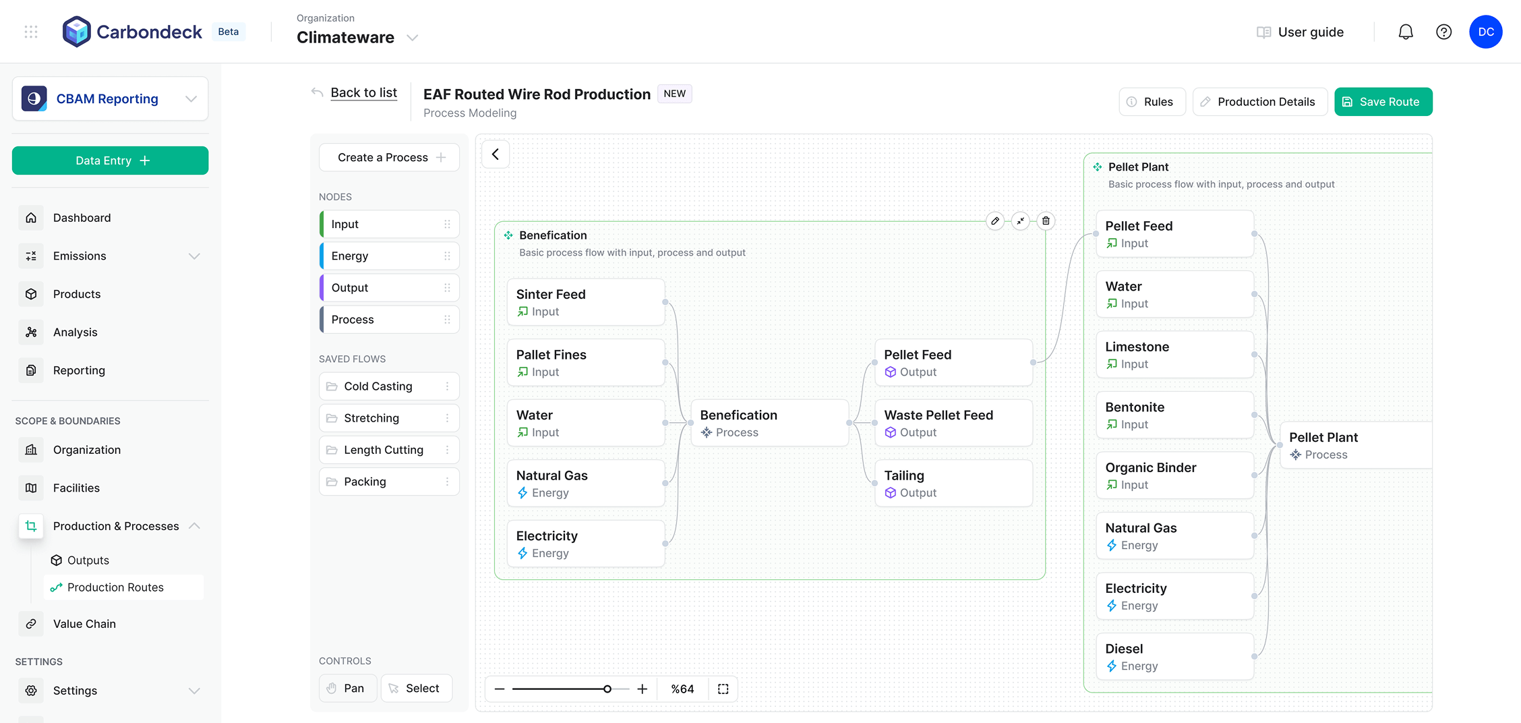The height and width of the screenshot is (723, 1521).
Task: Open notifications with the bell icon
Action: coord(1406,31)
